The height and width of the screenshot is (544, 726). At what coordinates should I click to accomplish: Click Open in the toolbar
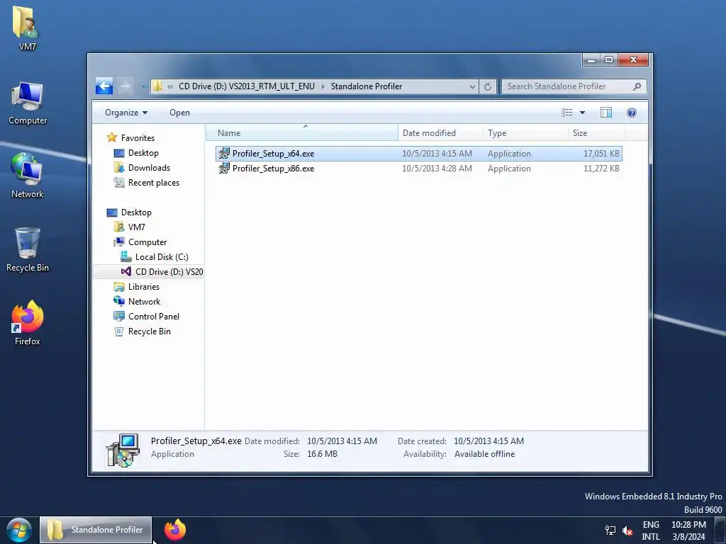[x=179, y=113]
